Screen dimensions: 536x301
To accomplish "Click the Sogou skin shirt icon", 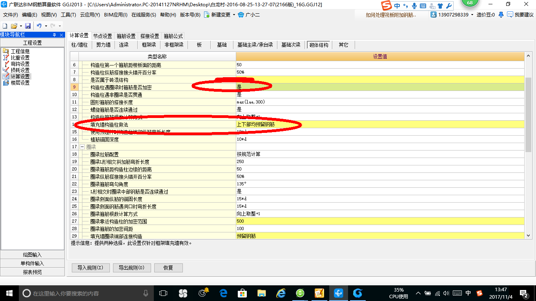I will pos(440,6).
